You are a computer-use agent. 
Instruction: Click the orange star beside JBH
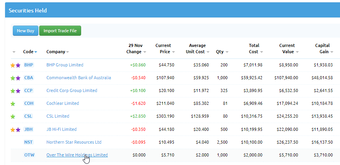[x=13, y=130]
